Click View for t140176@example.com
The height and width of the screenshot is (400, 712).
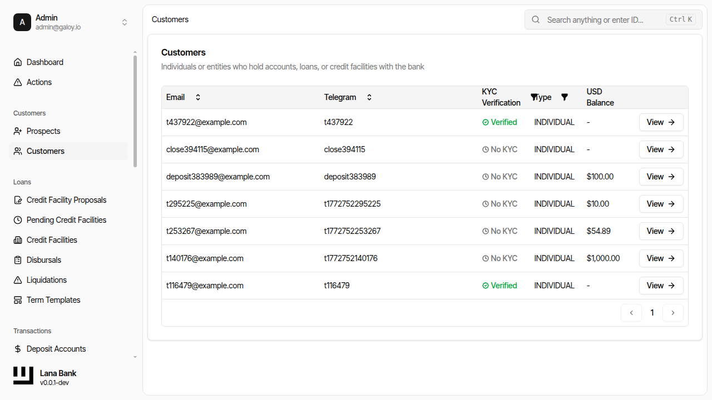click(661, 258)
